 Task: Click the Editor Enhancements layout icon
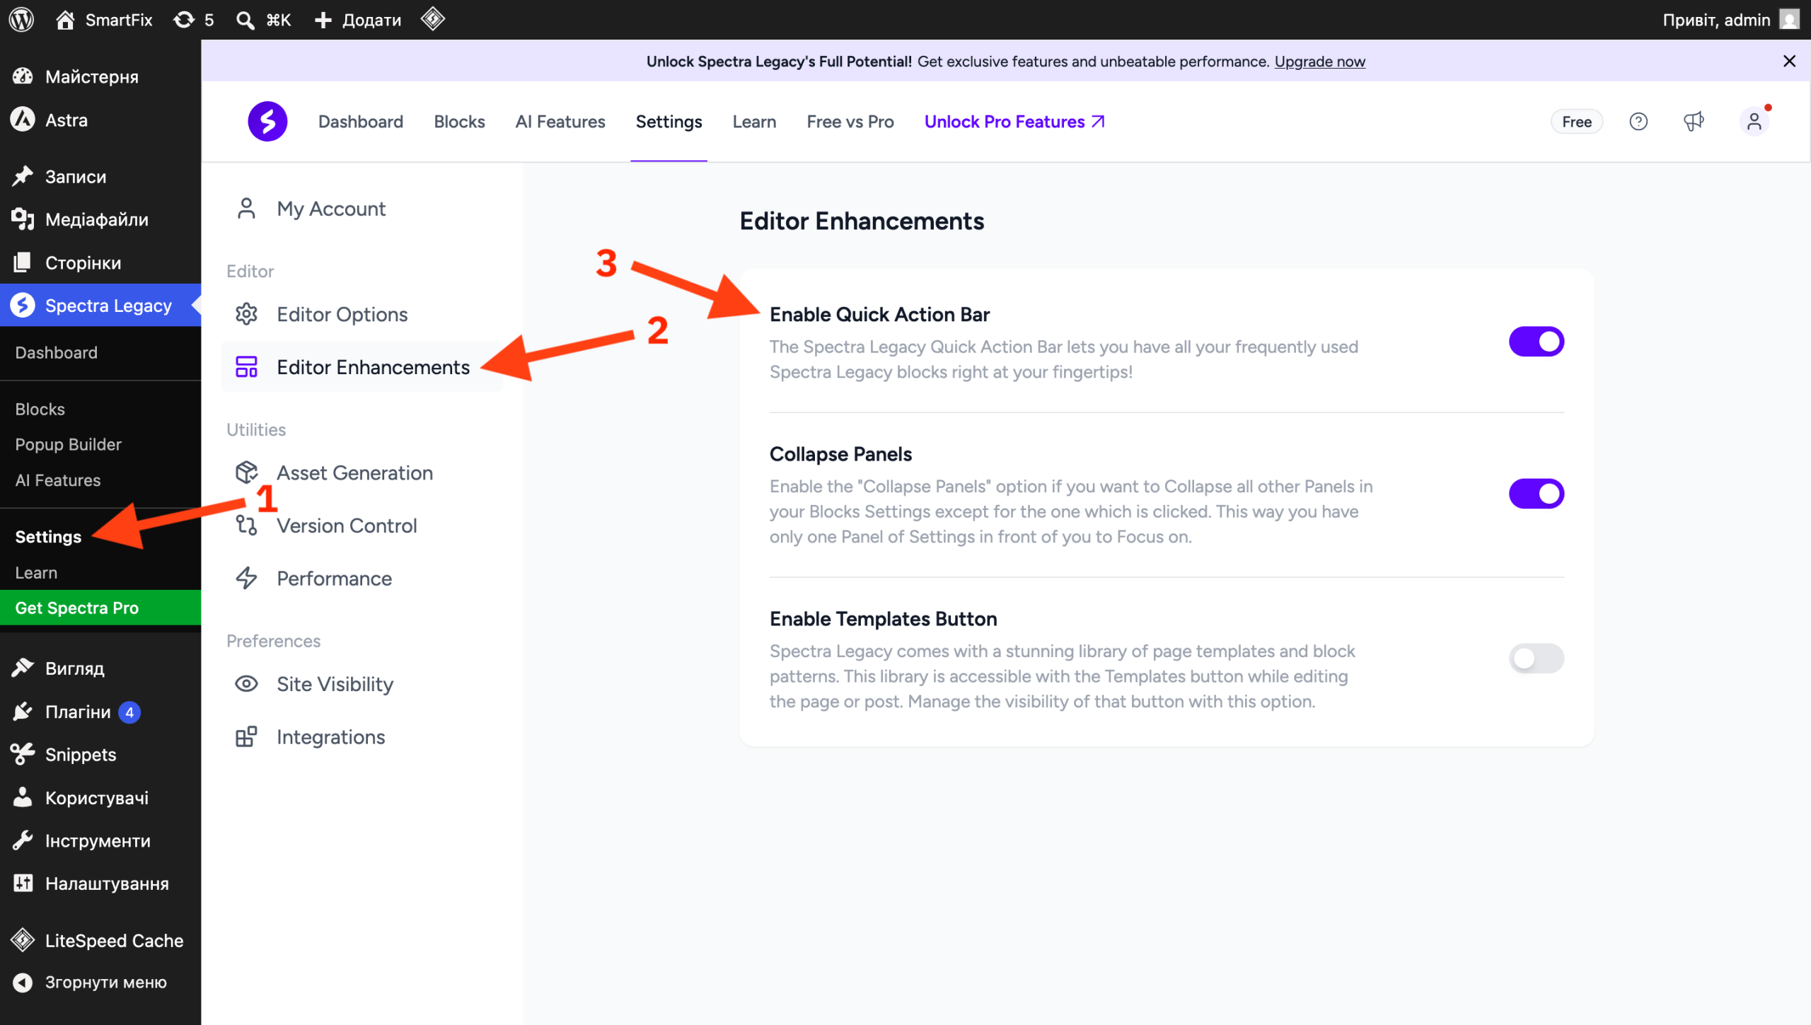point(246,367)
